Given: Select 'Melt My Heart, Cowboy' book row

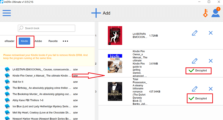Looking at the screenshot, I should coord(42,113).
